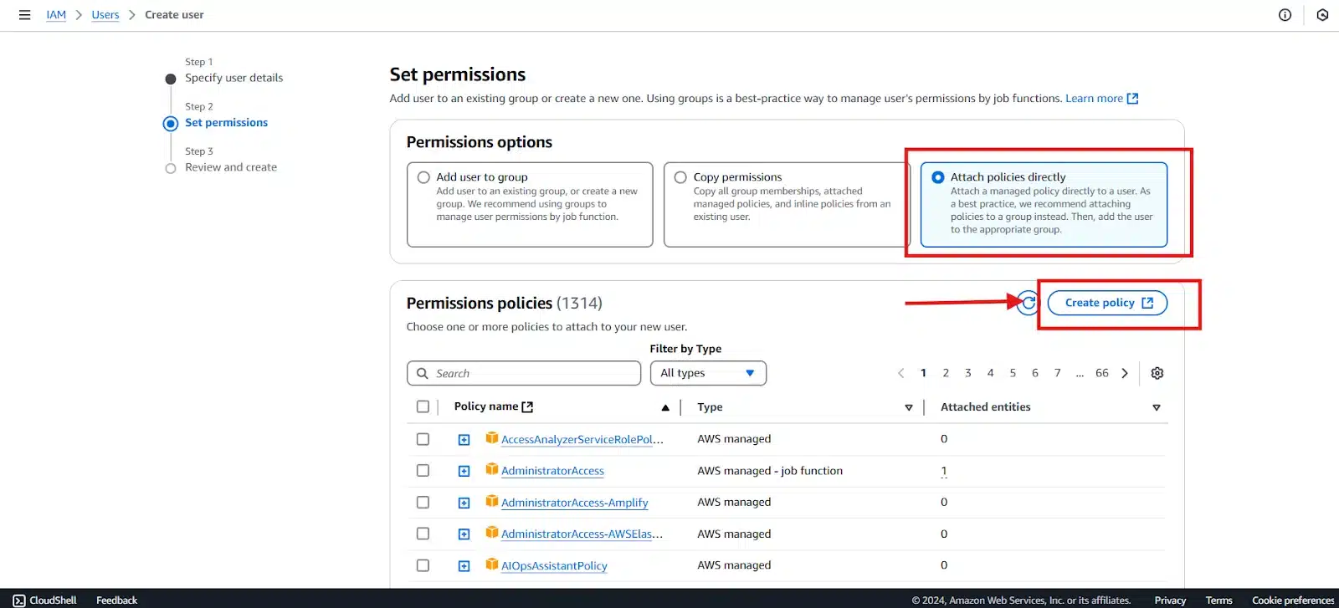Check the AIOpsAssistantPolicy checkbox
The height and width of the screenshot is (608, 1339).
pos(423,565)
